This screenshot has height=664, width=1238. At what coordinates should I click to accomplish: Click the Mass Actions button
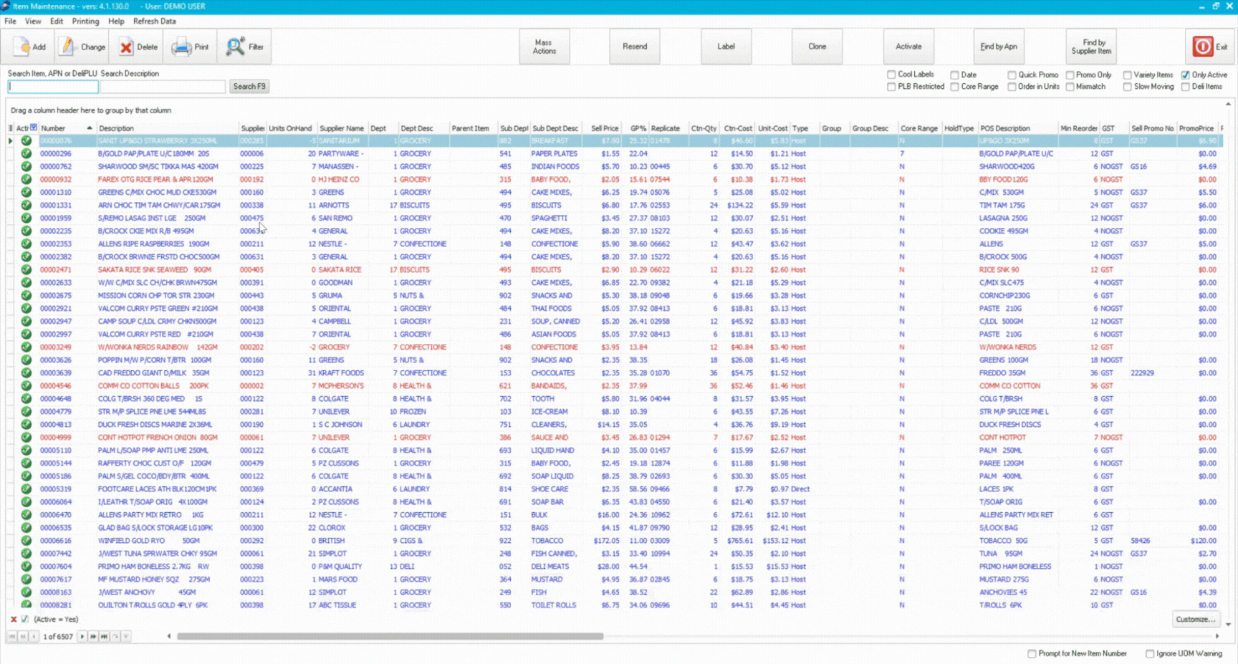click(544, 47)
